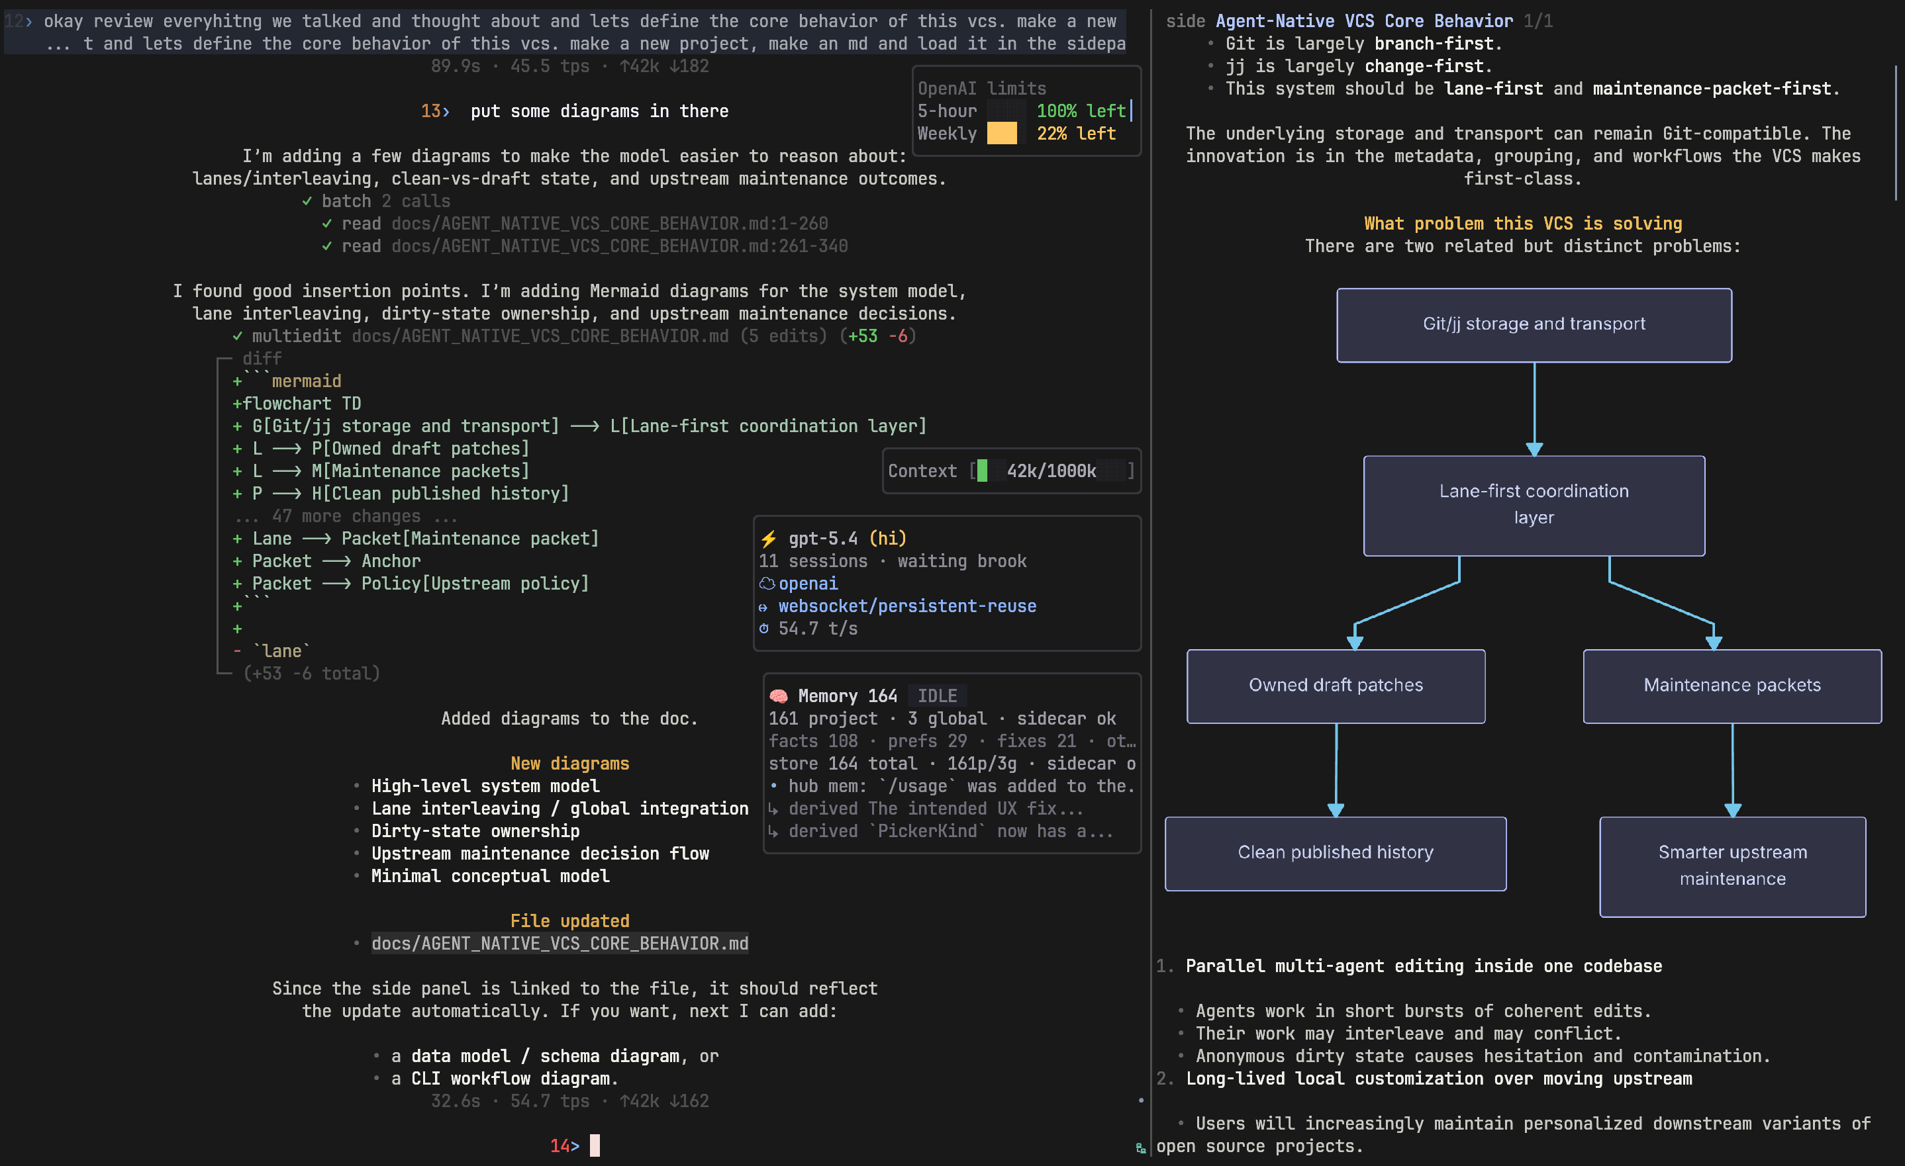Screen dimensions: 1905x1166
Task: Click '32.6s · 54.7 tps' stats line
Action: (x=570, y=1101)
